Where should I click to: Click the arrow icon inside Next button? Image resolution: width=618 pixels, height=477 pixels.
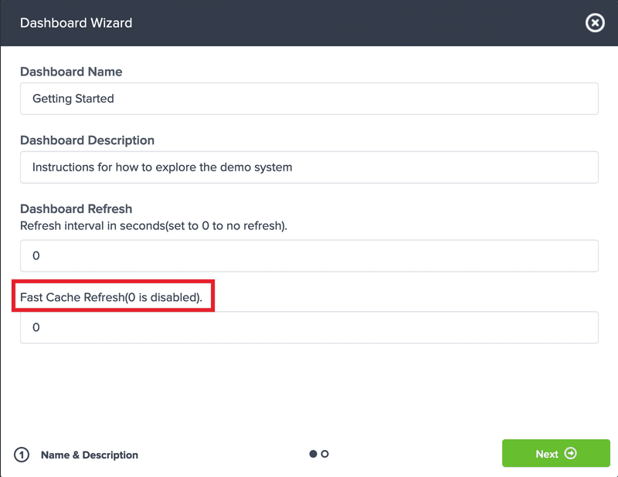click(x=571, y=454)
